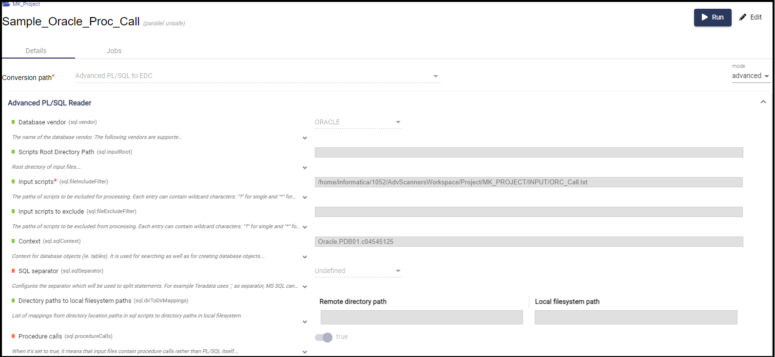Open the Conversion path dropdown

[x=257, y=76]
